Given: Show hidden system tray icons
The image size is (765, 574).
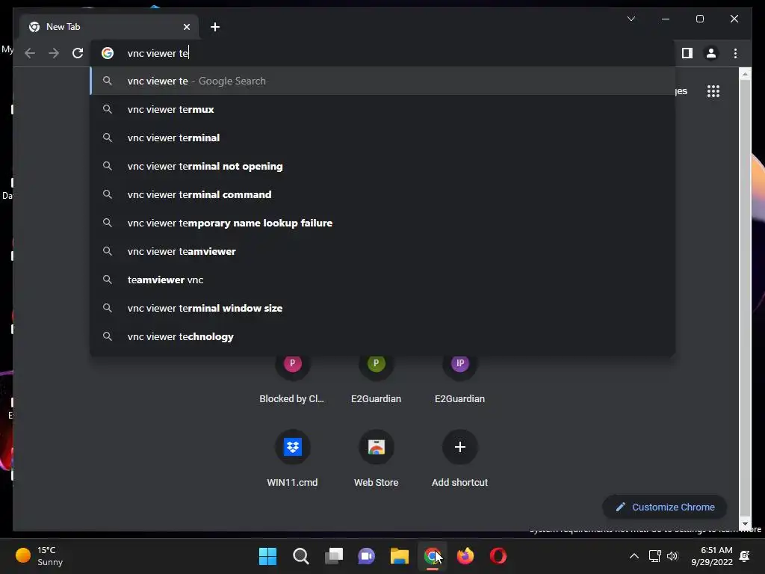Looking at the screenshot, I should (634, 556).
